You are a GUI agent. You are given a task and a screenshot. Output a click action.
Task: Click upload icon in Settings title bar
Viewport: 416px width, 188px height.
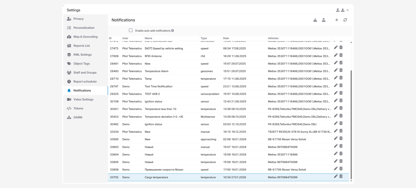pyautogui.click(x=338, y=10)
